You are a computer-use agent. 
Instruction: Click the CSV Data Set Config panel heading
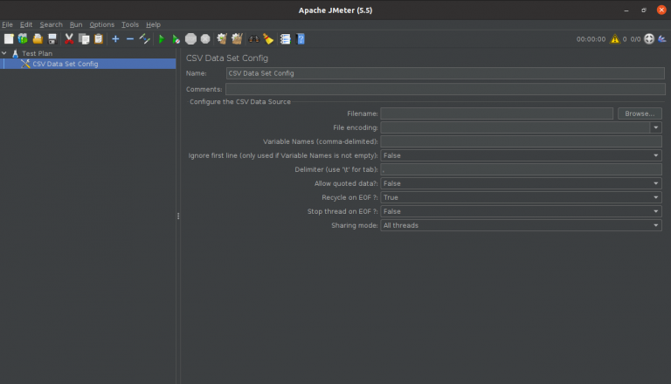pyautogui.click(x=227, y=58)
